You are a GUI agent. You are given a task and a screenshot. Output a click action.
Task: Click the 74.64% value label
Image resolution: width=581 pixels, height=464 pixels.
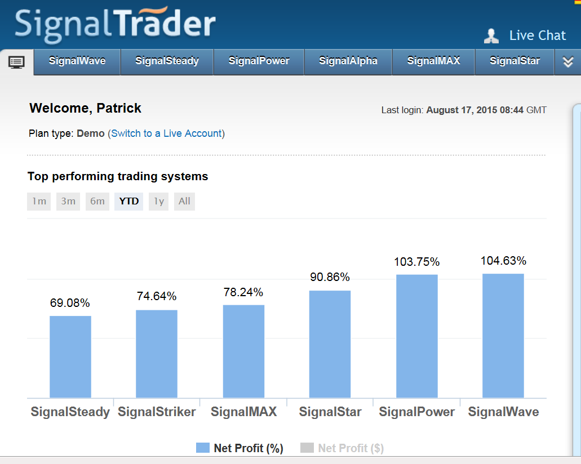click(x=157, y=296)
